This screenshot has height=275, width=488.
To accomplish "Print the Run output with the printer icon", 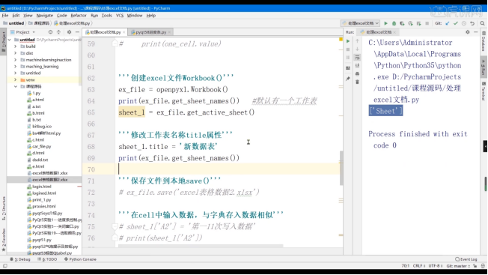I will click(x=357, y=74).
